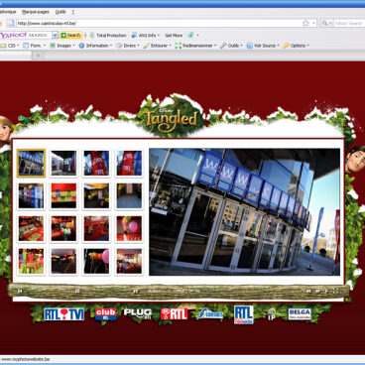Select fourth thumbnail in the third row

click(x=129, y=229)
